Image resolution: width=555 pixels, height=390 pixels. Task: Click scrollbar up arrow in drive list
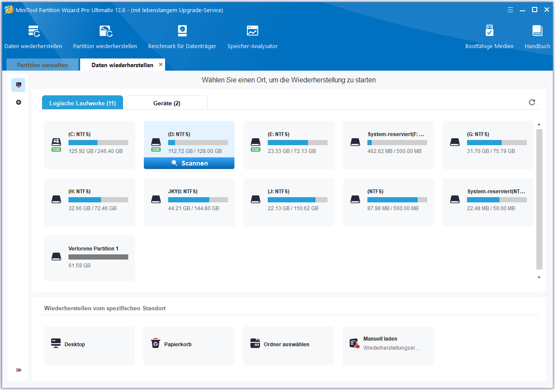coord(539,125)
